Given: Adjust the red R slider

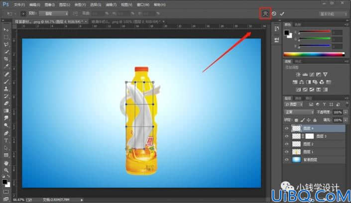Looking at the screenshot, I should [x=315, y=32].
